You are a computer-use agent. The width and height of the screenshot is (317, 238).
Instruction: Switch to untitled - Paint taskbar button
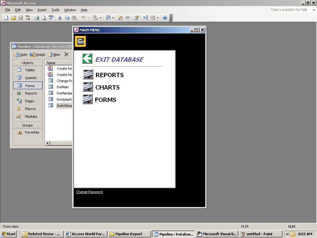point(260,234)
